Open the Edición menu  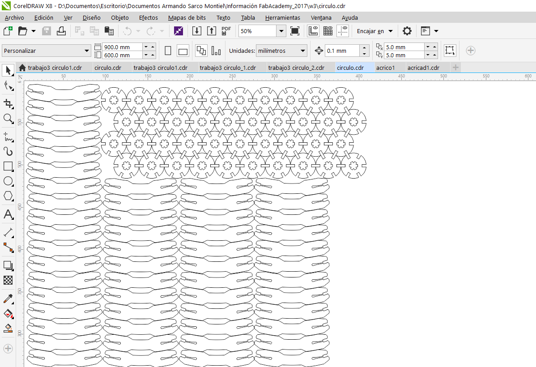tap(44, 18)
